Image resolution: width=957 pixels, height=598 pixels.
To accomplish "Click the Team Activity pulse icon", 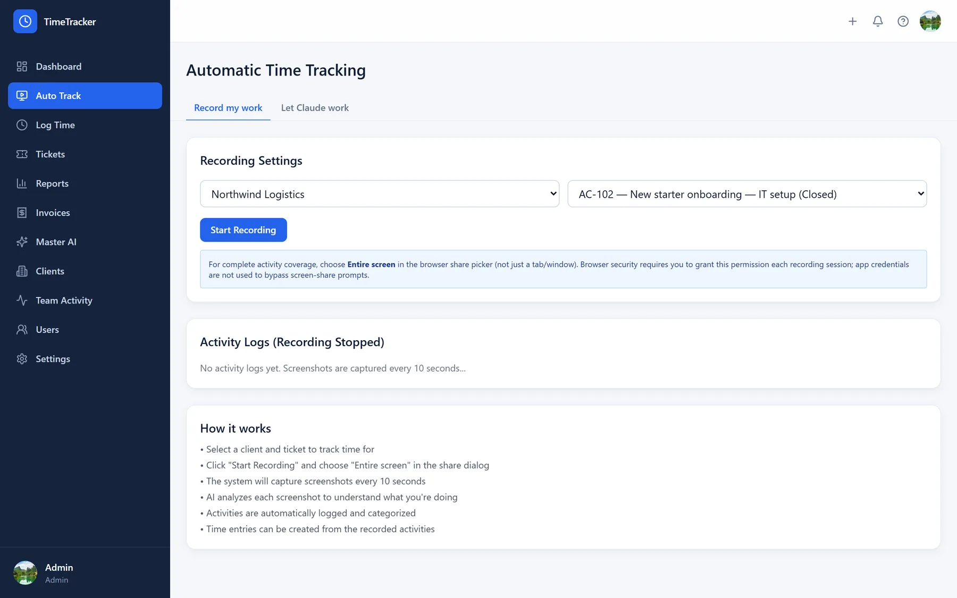I will [22, 300].
